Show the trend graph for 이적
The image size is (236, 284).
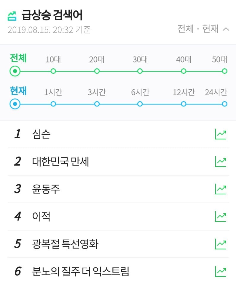point(221,217)
